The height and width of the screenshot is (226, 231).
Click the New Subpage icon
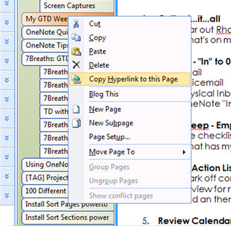76,123
